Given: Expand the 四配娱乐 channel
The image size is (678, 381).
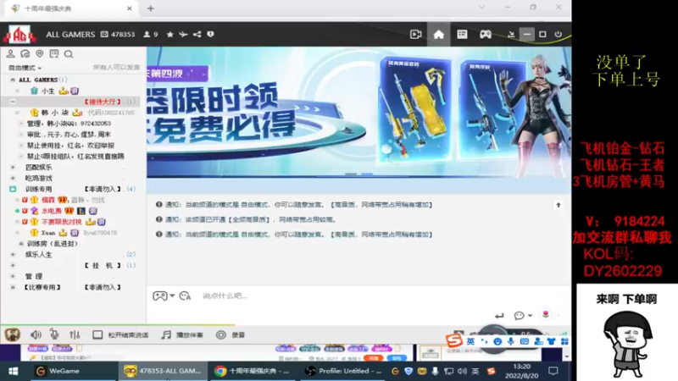Looking at the screenshot, I should tap(13, 167).
